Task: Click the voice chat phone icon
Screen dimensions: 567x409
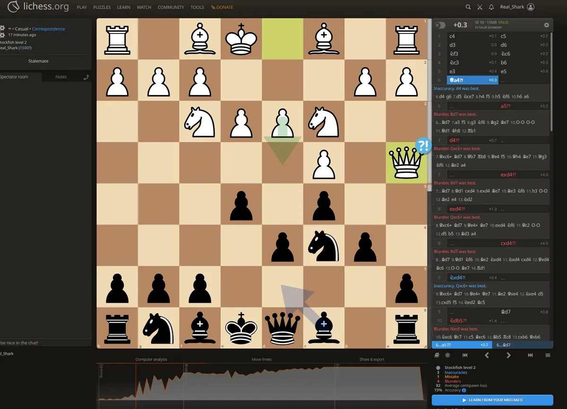Action: point(87,77)
